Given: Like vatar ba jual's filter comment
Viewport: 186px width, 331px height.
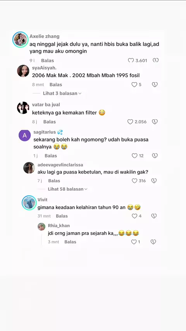Looking at the screenshot, I should [130, 122].
